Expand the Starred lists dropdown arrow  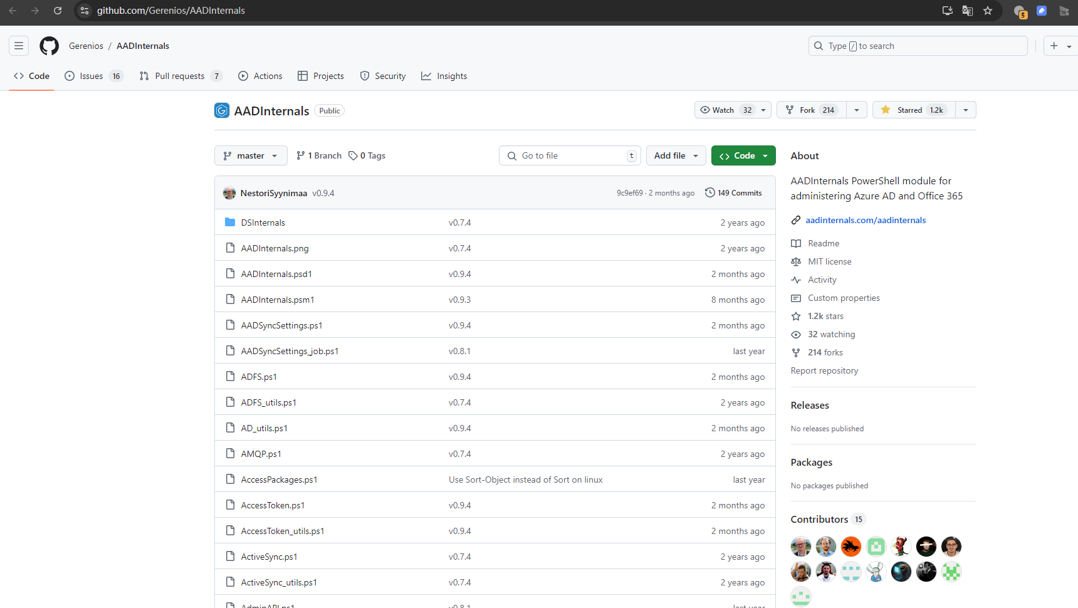966,110
